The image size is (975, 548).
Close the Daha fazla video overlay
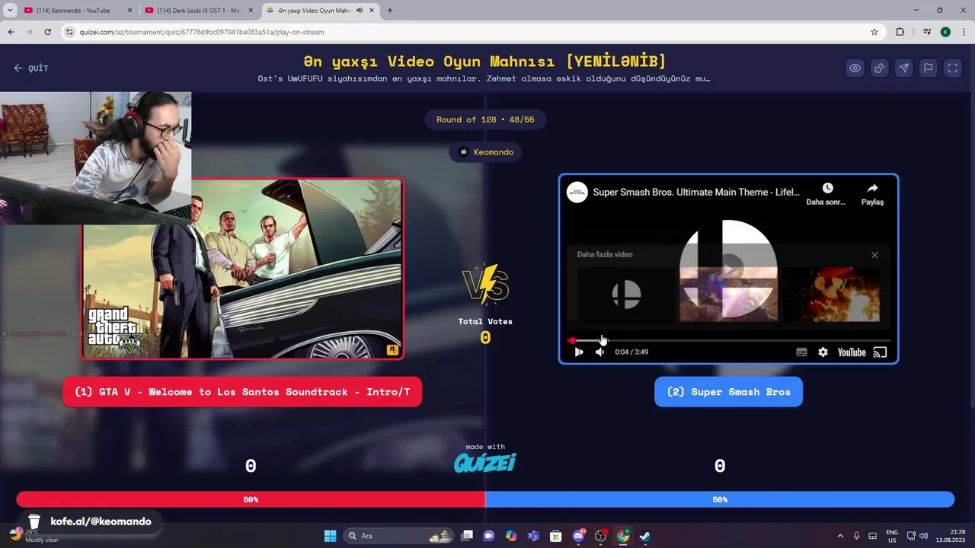pos(874,255)
